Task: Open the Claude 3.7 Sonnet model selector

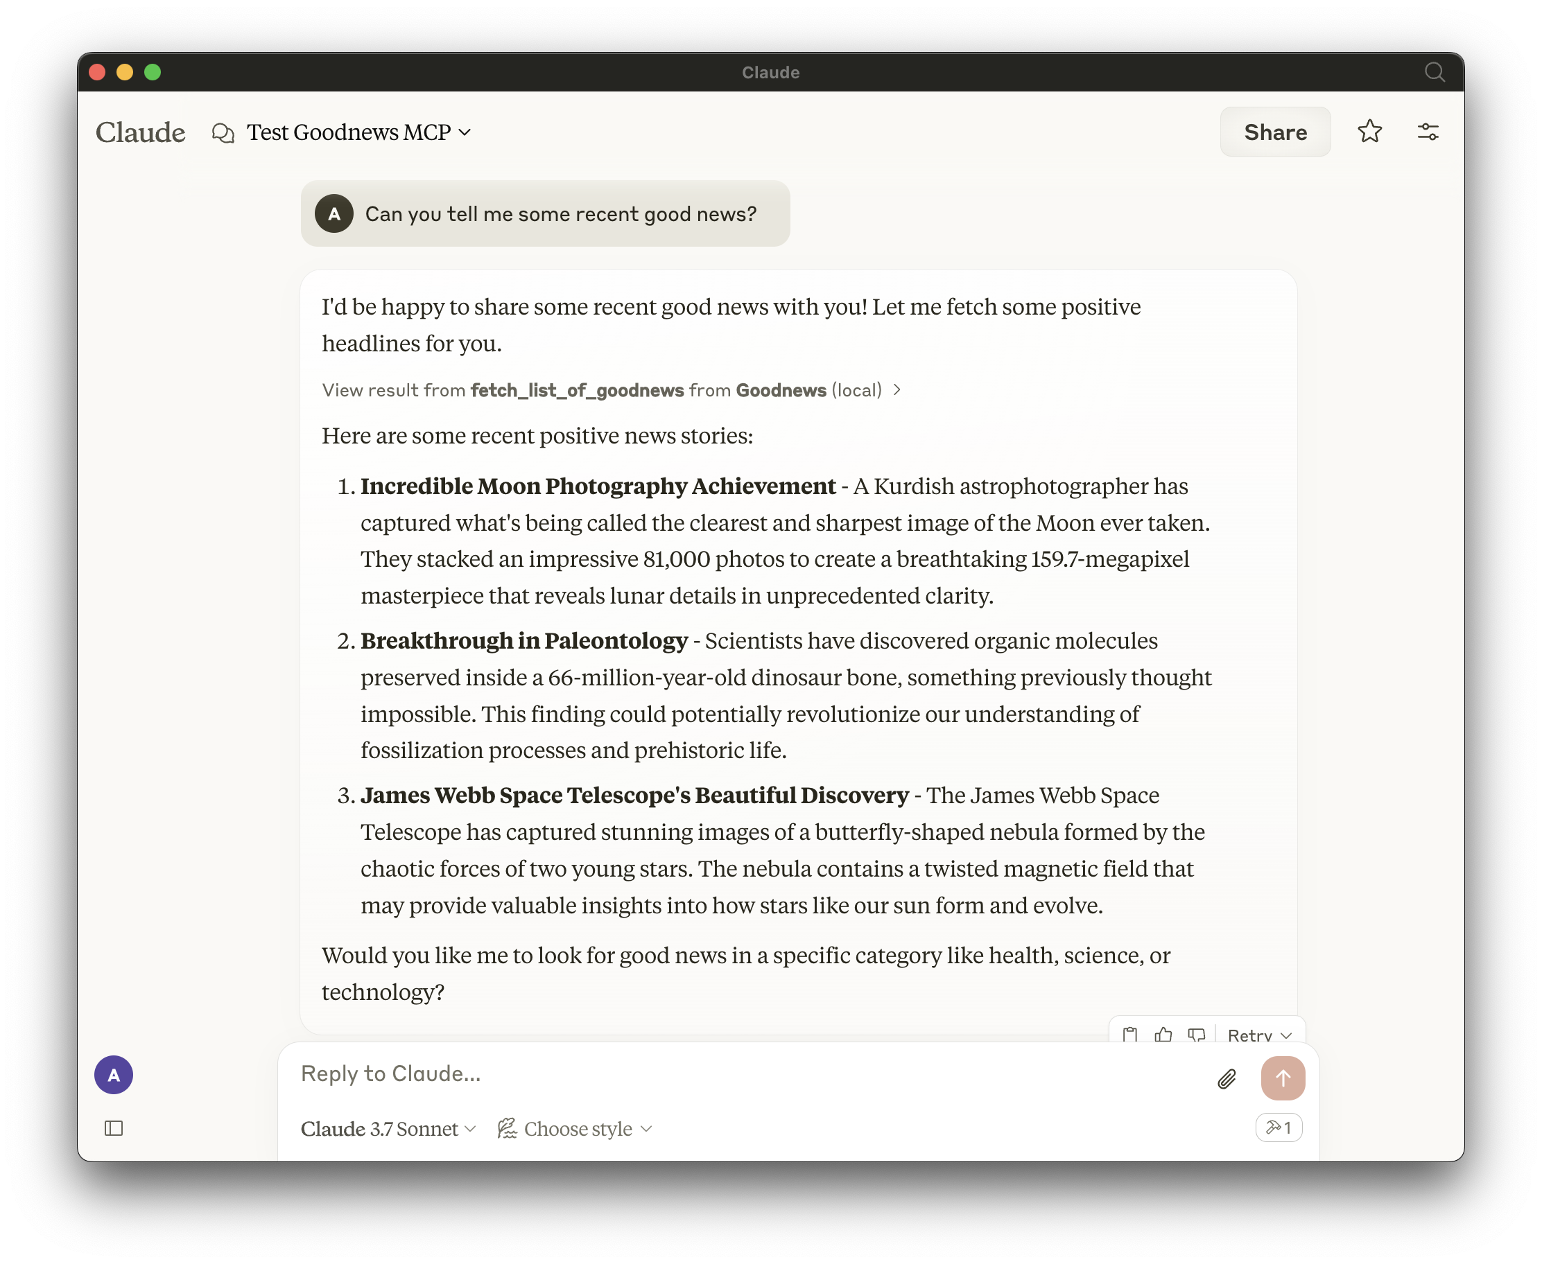Action: [388, 1129]
